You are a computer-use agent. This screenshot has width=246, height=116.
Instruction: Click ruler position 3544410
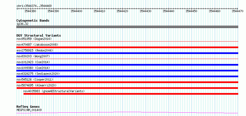[100, 11]
